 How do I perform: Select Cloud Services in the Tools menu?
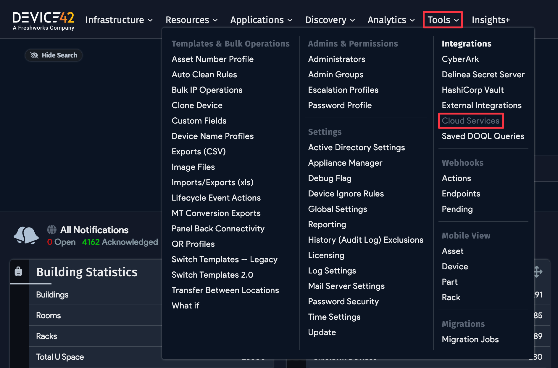[470, 121]
